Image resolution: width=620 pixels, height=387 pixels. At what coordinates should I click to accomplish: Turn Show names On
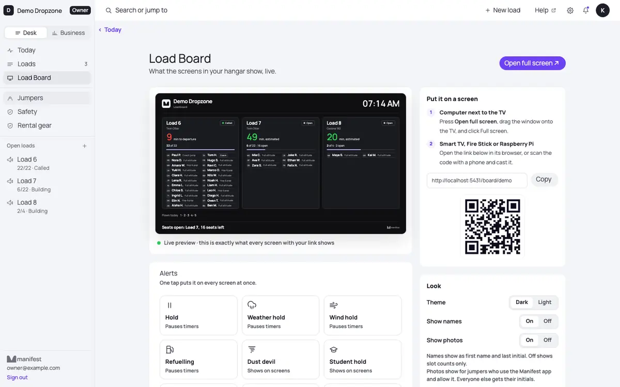(x=530, y=321)
